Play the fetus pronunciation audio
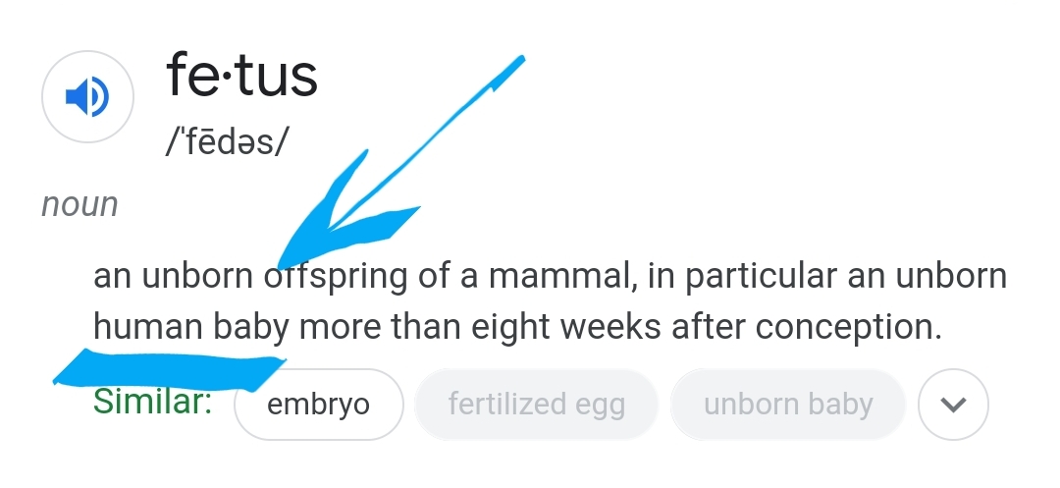 point(88,96)
